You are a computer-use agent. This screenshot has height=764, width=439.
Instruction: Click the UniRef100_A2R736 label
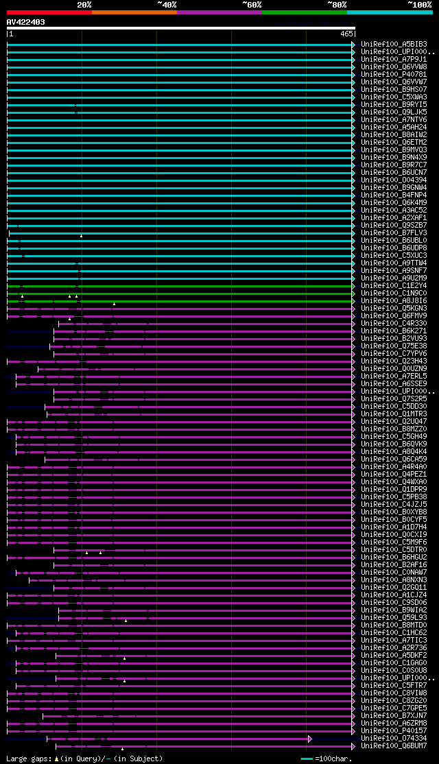394,649
